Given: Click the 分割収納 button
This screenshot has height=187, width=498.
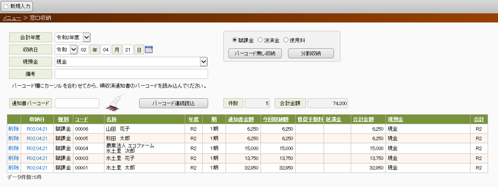Looking at the screenshot, I should [311, 53].
